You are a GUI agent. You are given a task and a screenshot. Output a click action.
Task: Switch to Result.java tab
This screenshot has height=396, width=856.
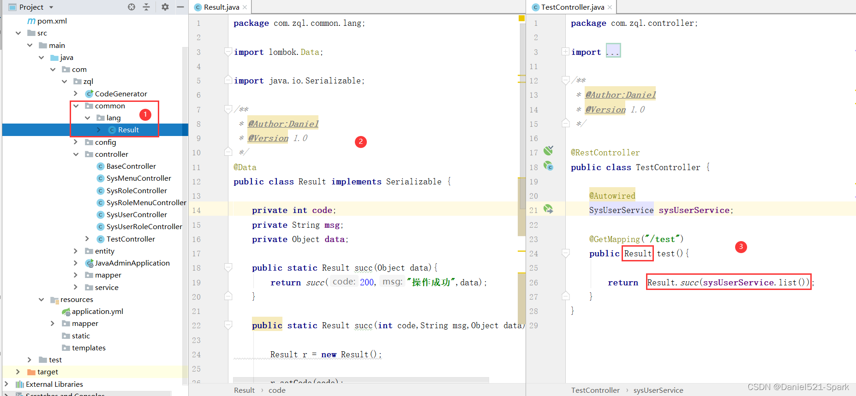[221, 7]
